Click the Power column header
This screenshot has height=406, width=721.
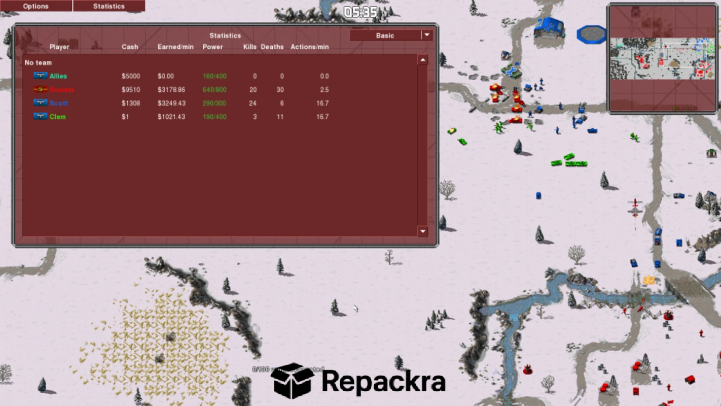(213, 47)
